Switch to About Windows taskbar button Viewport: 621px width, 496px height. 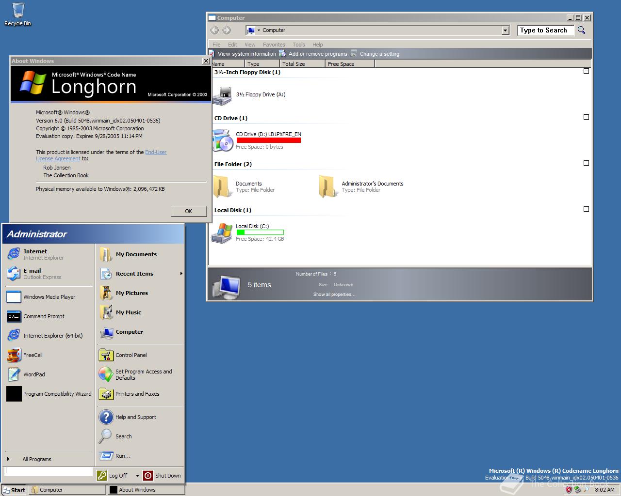[x=146, y=490]
